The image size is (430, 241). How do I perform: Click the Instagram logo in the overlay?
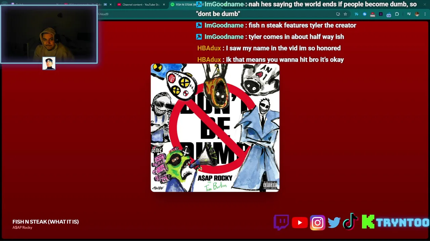(317, 223)
